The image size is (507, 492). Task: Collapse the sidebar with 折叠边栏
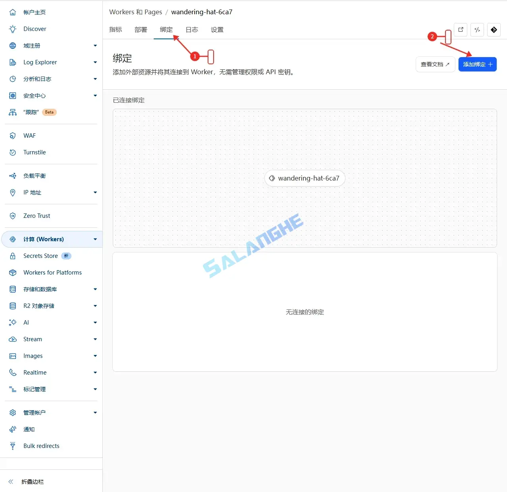(x=32, y=482)
